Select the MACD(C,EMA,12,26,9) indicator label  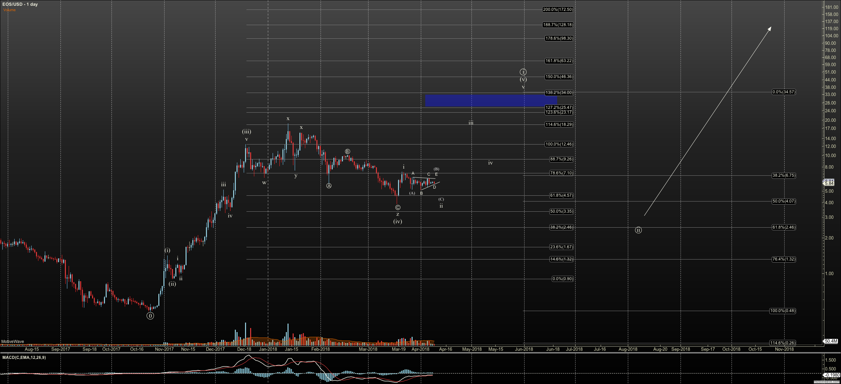(x=24, y=357)
